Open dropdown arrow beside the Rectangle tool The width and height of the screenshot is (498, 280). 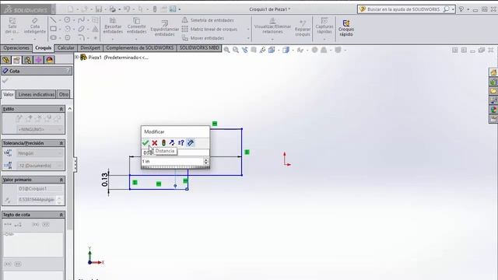[60, 30]
